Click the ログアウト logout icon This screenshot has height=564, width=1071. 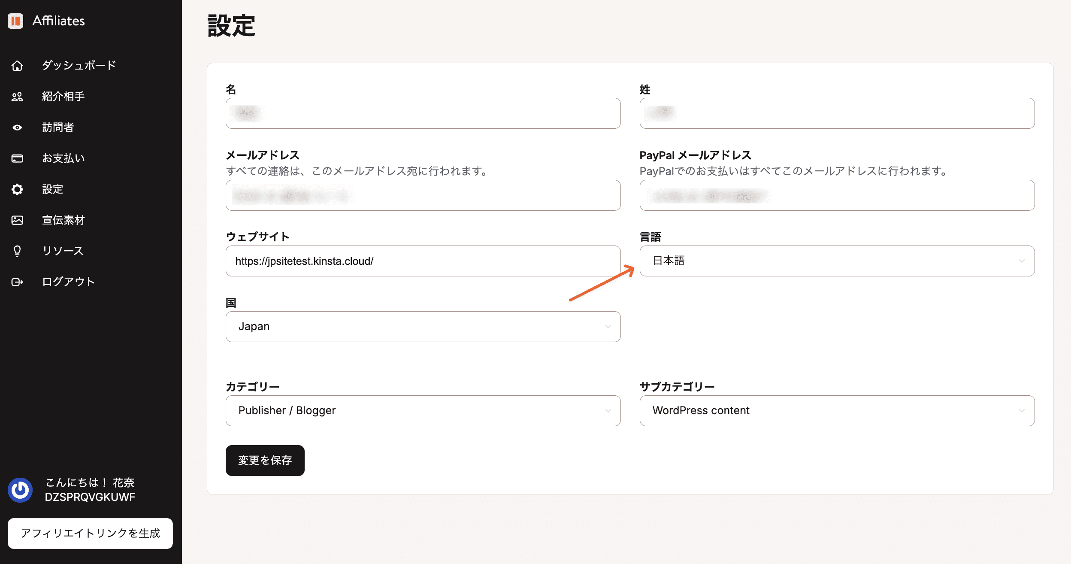point(17,282)
